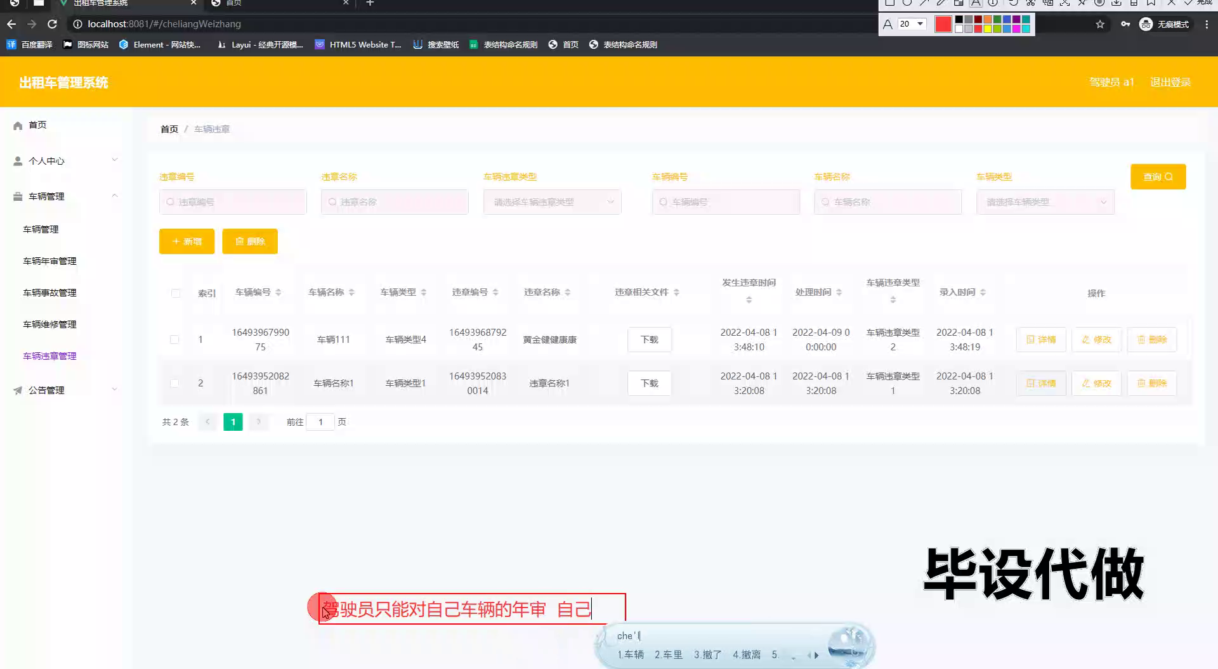Sort the table by 车辆类型 column

pos(423,292)
